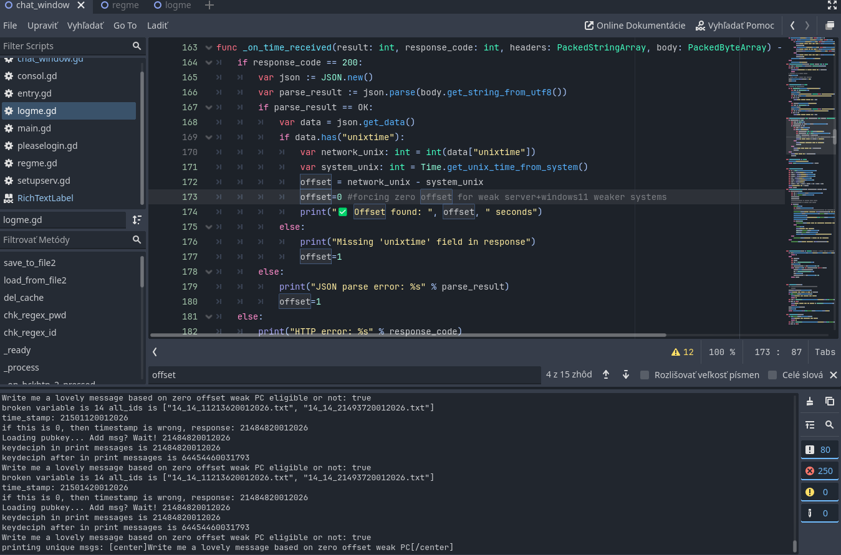Clear the output log with broom icon
This screenshot has height=555, width=841.
tap(810, 401)
